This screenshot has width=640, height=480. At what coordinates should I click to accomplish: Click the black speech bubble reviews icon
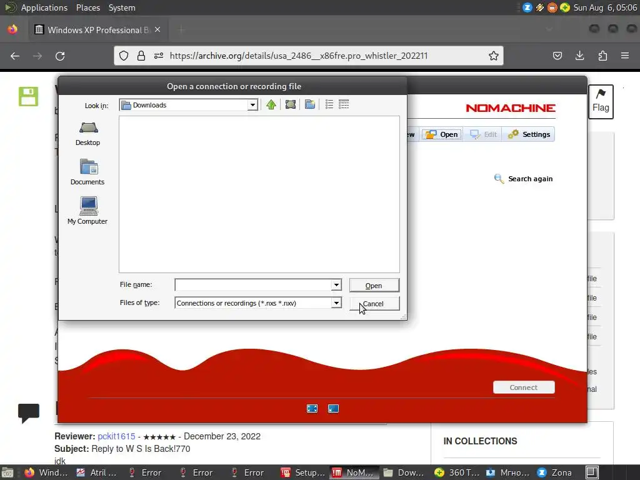pos(29,413)
